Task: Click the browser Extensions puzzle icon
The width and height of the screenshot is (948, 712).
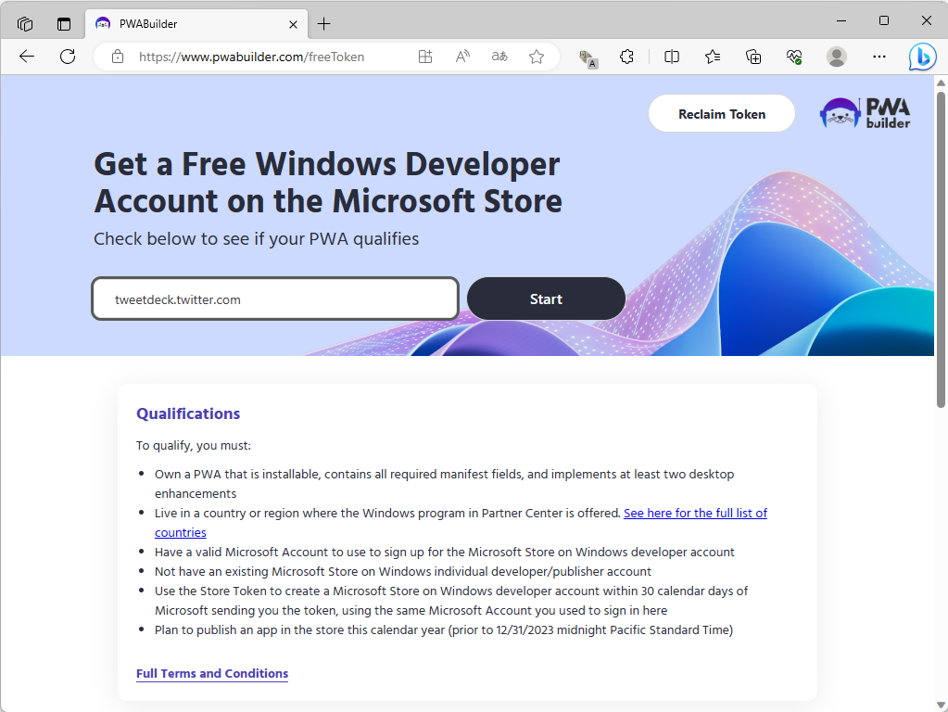Action: (x=627, y=57)
